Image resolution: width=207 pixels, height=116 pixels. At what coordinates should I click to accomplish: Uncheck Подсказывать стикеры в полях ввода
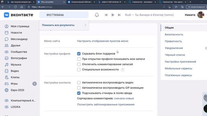tap(79, 93)
